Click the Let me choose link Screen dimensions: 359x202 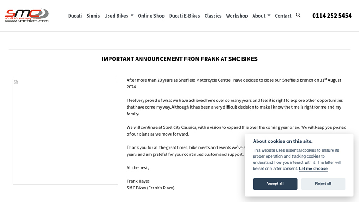coord(313,169)
